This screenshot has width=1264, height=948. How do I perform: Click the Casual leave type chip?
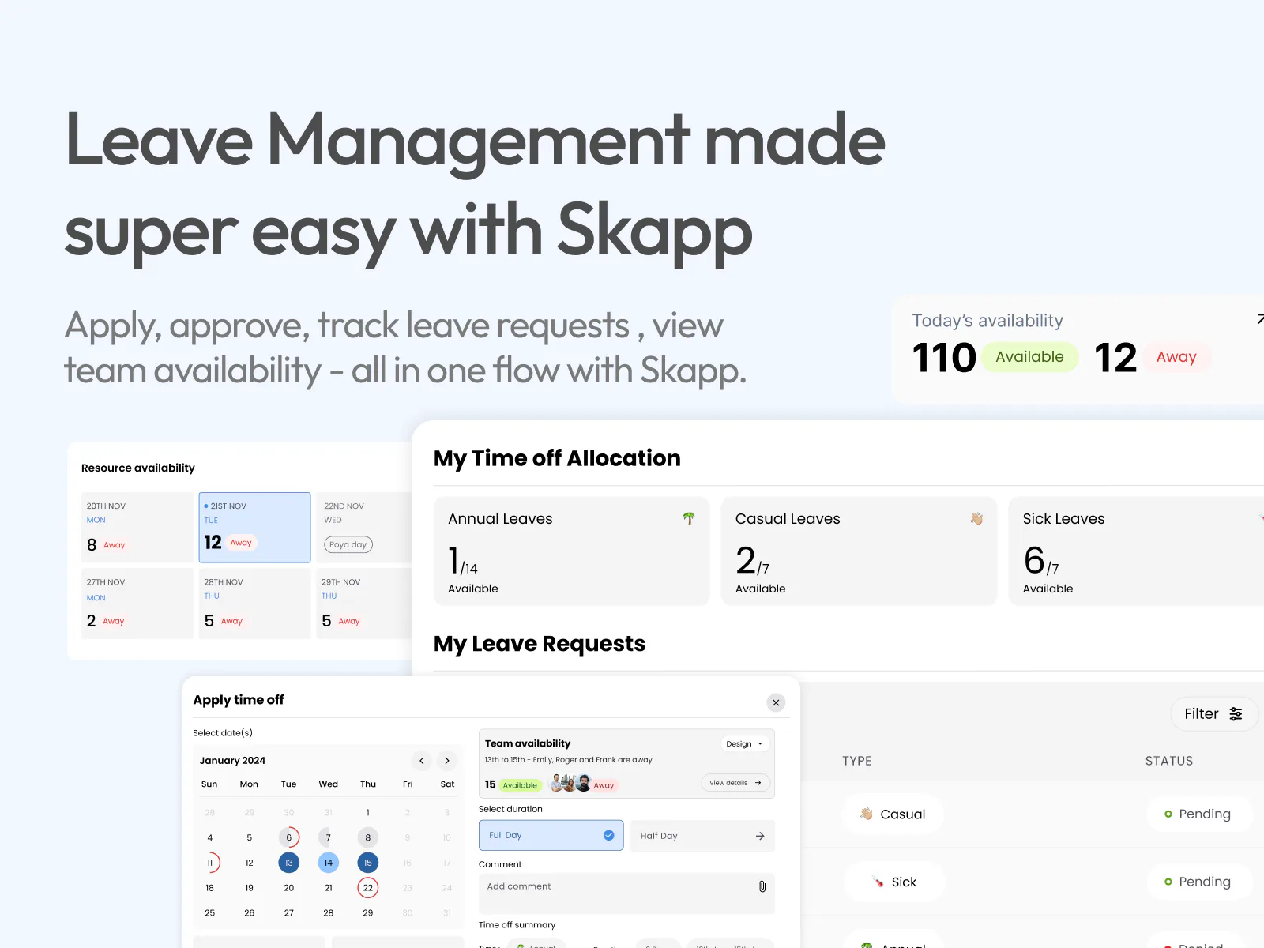coord(893,814)
